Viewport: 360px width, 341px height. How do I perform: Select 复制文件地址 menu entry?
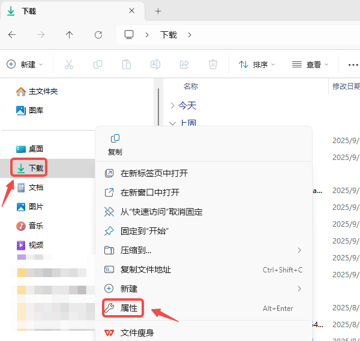(146, 269)
